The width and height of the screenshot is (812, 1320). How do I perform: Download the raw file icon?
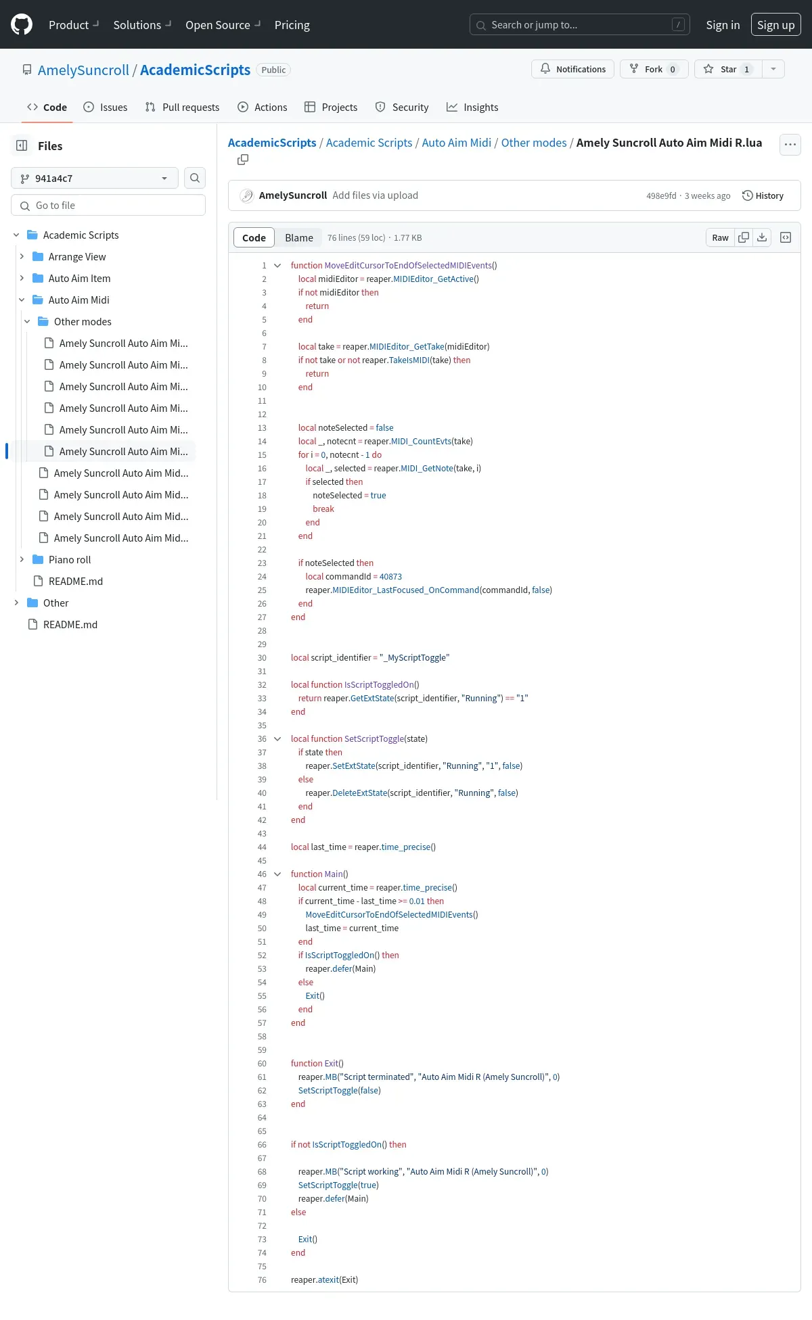762,237
